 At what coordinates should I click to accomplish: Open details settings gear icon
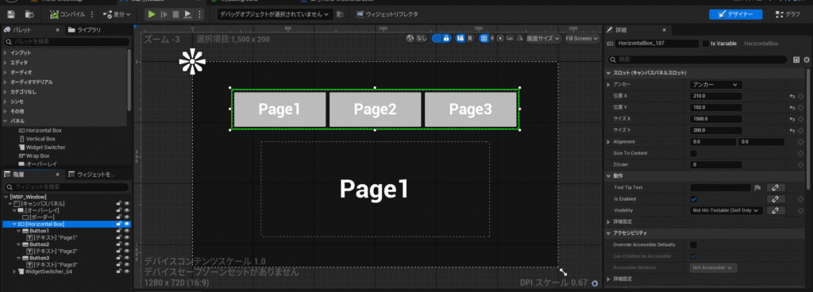tap(807, 60)
